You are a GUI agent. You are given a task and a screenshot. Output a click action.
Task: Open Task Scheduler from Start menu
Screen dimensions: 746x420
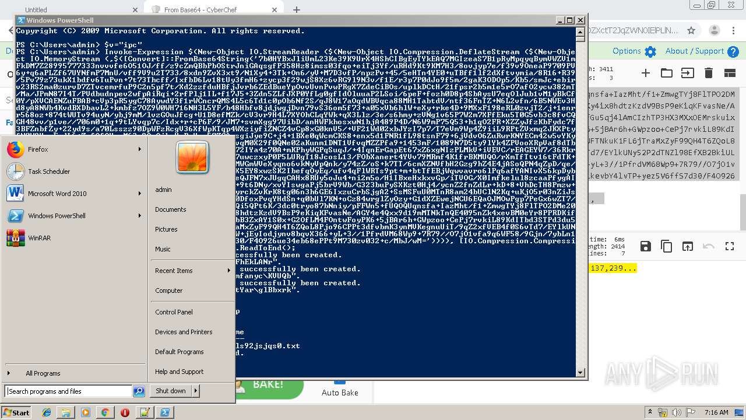(x=74, y=171)
